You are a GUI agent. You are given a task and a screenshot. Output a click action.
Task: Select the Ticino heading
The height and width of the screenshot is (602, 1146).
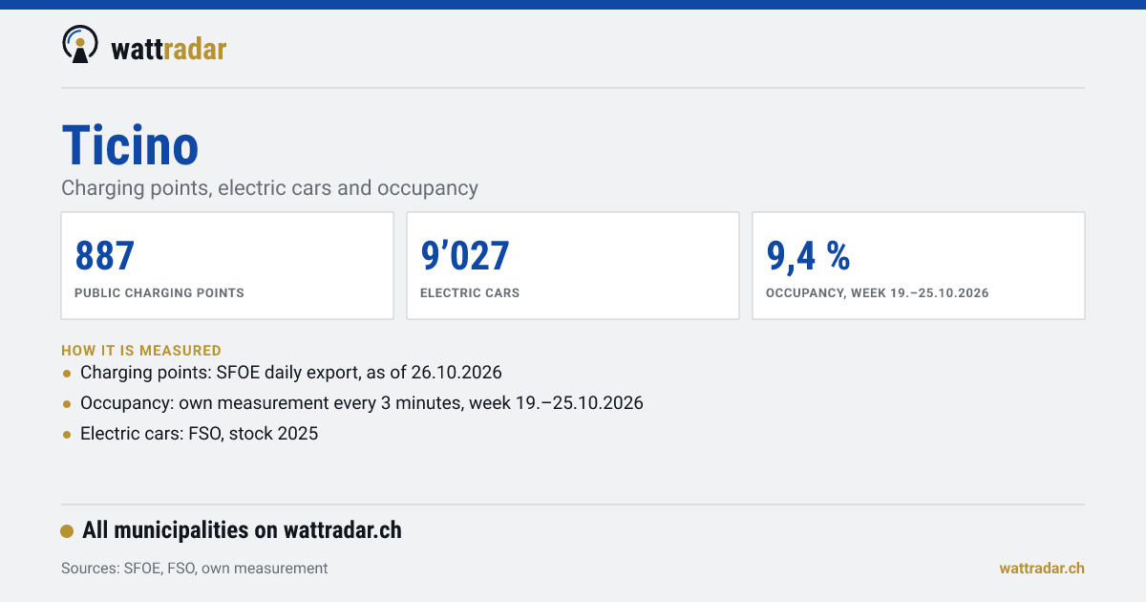[130, 145]
